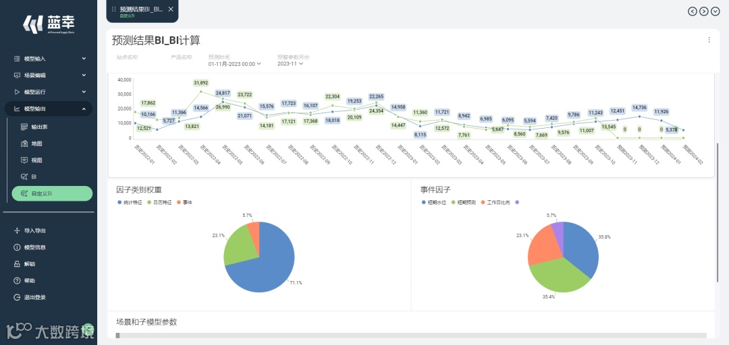Open 输出表 submenu entry
The height and width of the screenshot is (345, 729).
[x=52, y=127]
